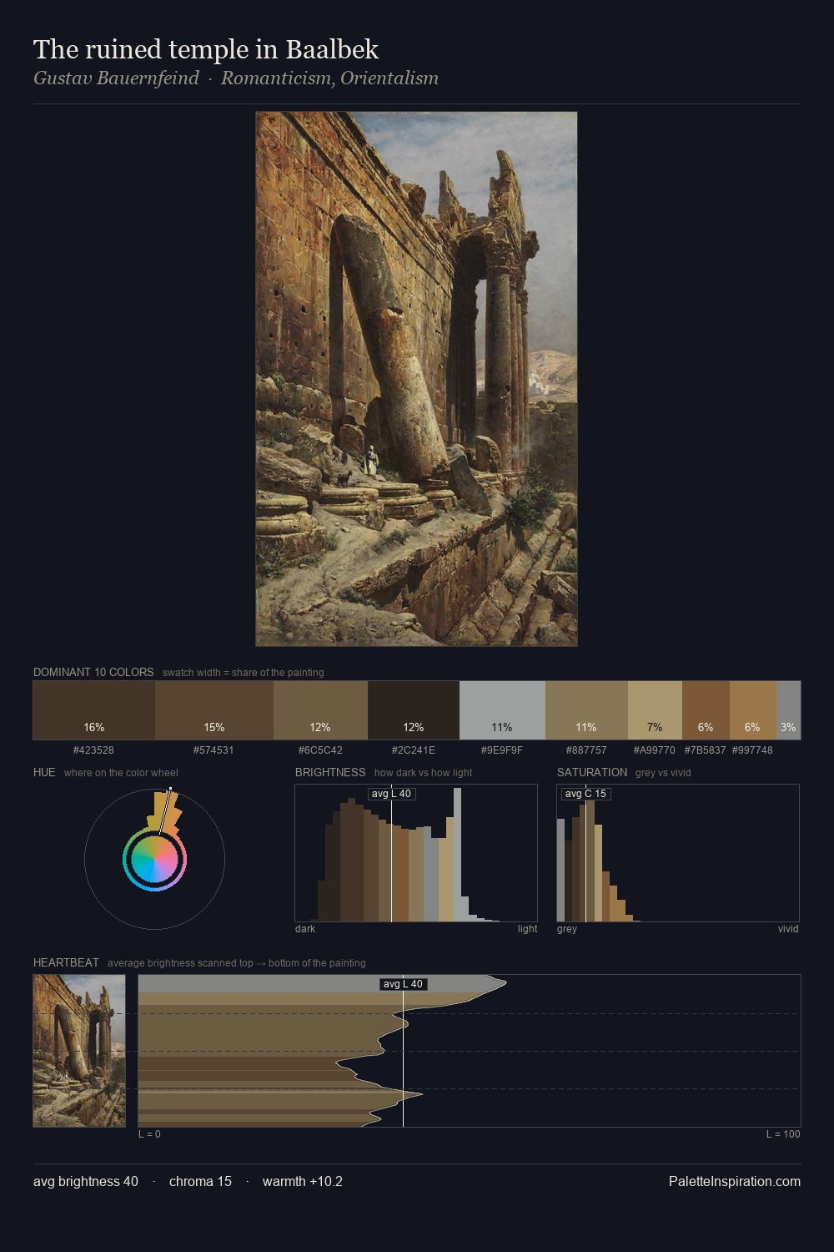Click the hue color wheel

click(x=154, y=859)
